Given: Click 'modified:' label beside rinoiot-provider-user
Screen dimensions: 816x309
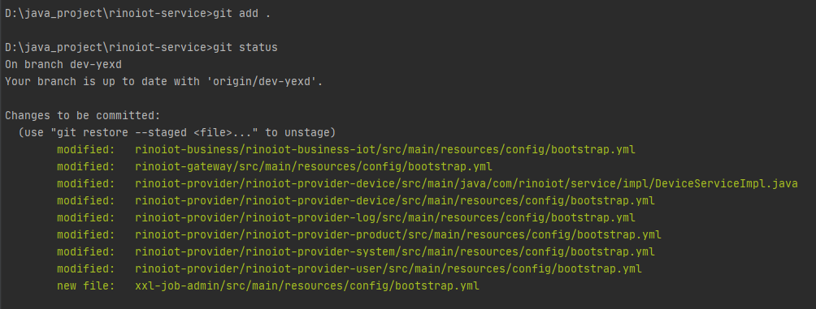Looking at the screenshot, I should click(x=86, y=269).
